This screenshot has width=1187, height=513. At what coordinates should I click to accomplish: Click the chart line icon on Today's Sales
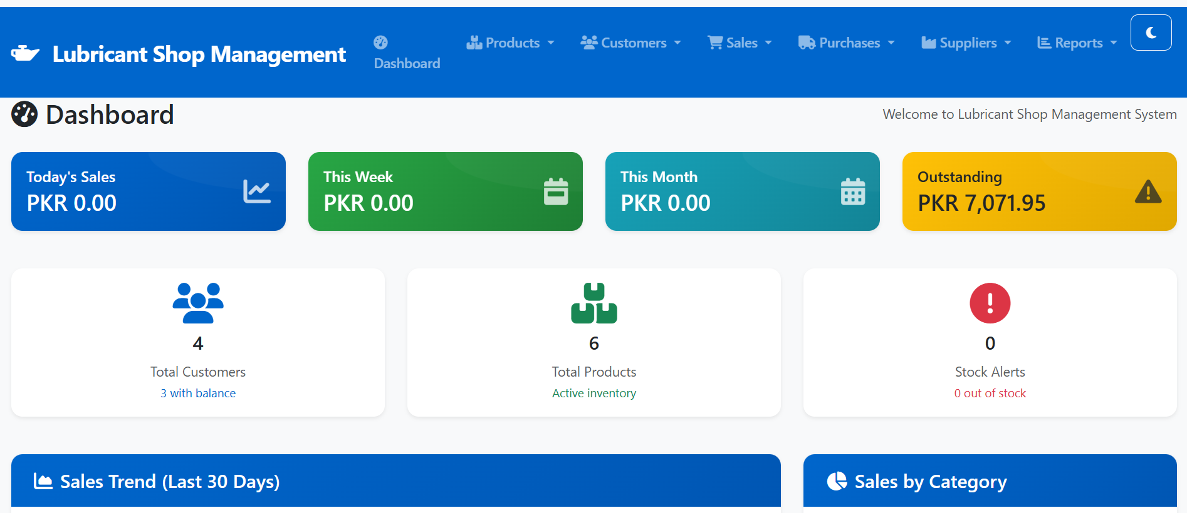click(257, 191)
